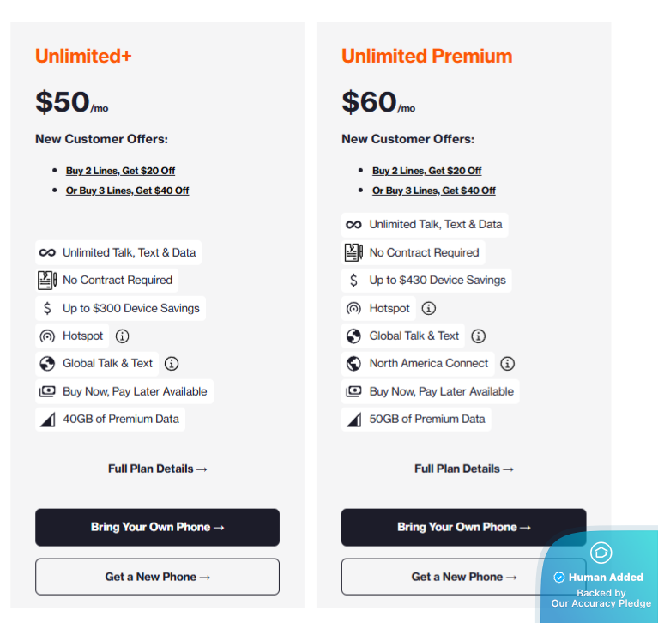Open Premium Buy 2 Lines, Get $20 Off offer
Viewport: 658px width, 623px height.
426,171
